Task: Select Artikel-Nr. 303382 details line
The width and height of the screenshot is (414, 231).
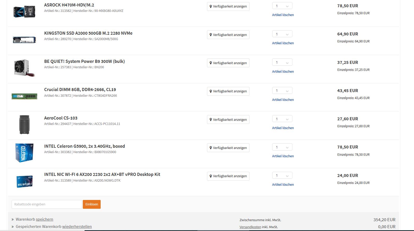Action: pos(80,152)
